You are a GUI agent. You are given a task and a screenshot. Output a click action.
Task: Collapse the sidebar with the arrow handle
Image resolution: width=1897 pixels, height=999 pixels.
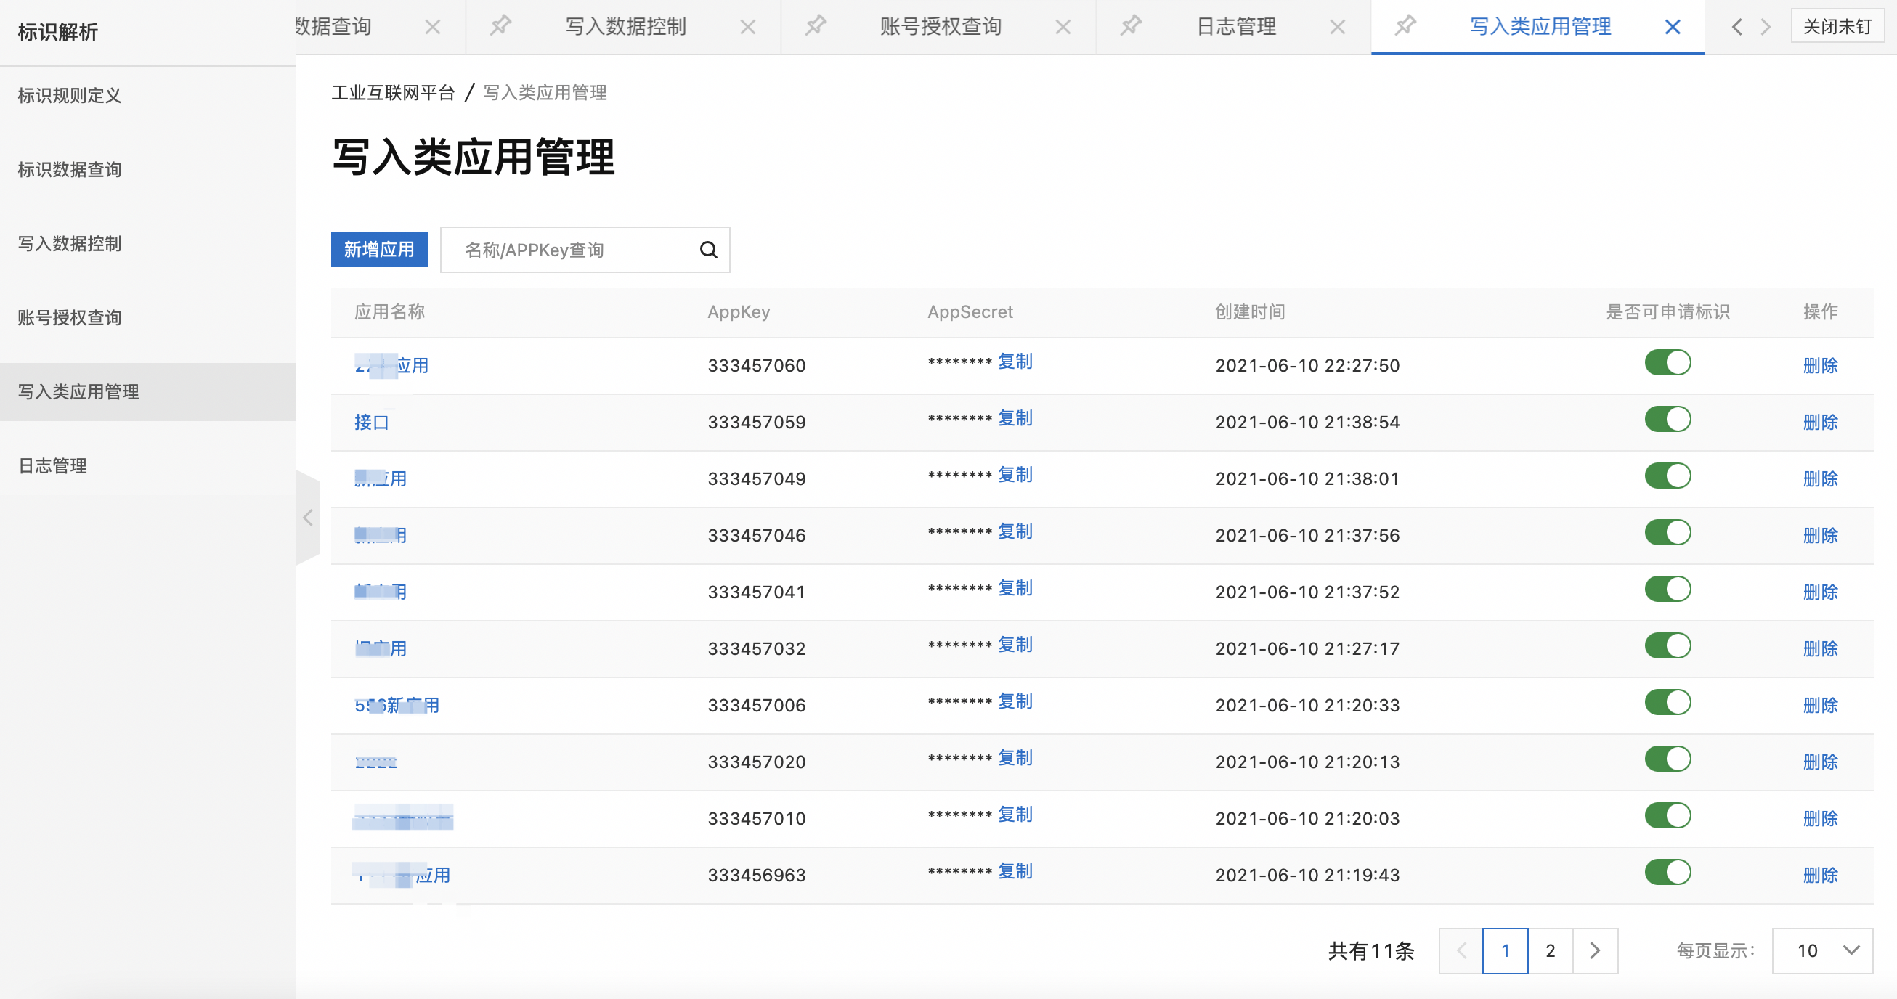tap(308, 518)
